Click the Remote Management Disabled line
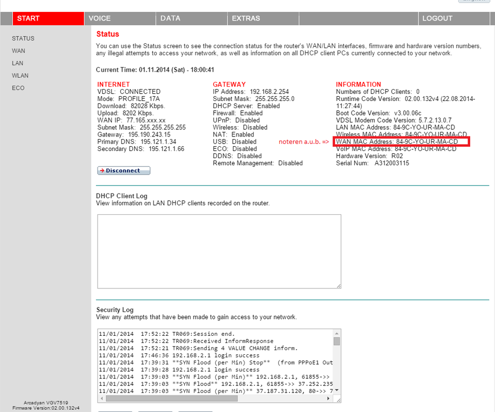Viewport: 495px width, 412px height. (258, 163)
